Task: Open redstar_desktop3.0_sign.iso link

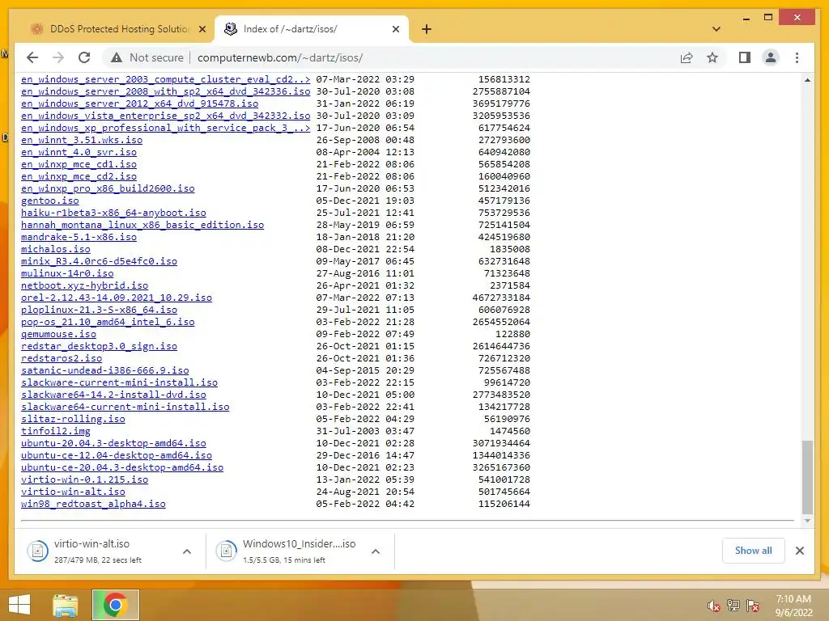Action: [99, 346]
